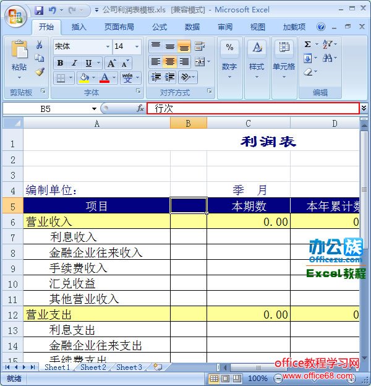This screenshot has height=386, width=371.
Task: Expand the 样式 styles group
Action: [x=257, y=68]
